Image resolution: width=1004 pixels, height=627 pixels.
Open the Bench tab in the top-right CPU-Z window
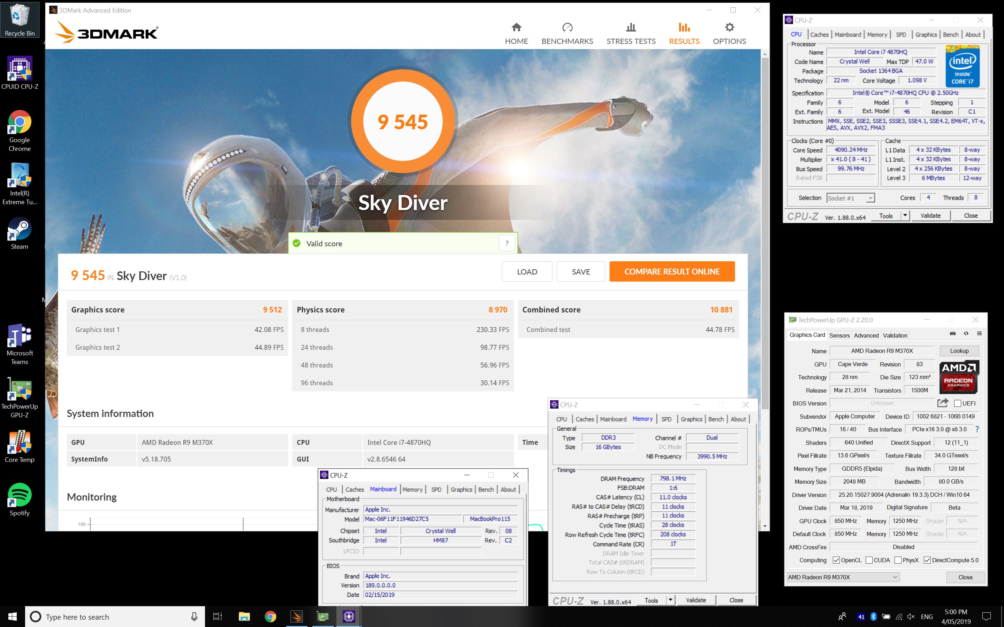coord(950,35)
